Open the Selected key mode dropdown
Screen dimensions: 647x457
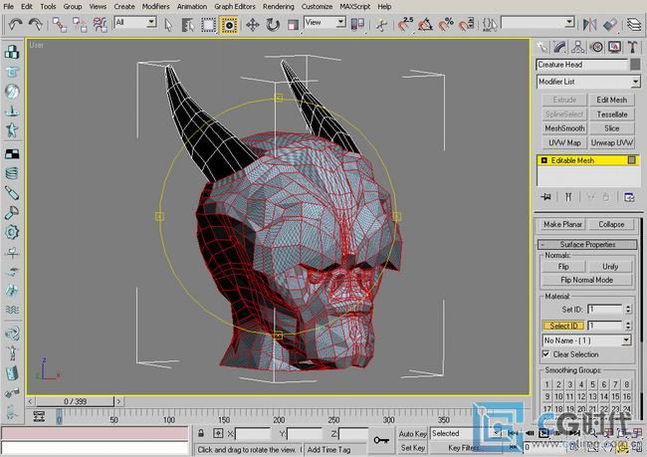(465, 433)
